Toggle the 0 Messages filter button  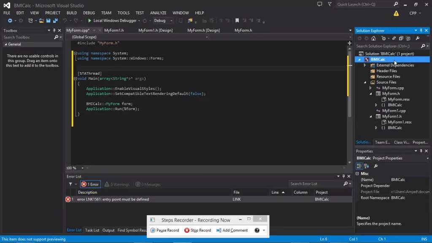(148, 184)
